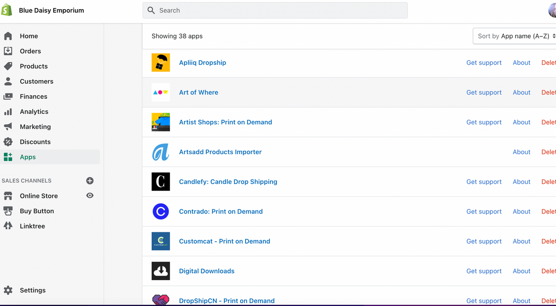The height and width of the screenshot is (306, 556).
Task: Get support for Digital Downloads
Action: click(484, 271)
